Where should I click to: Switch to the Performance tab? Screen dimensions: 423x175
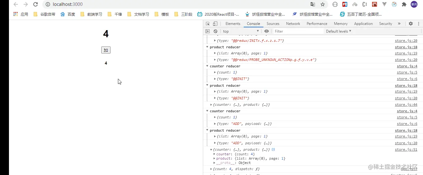(317, 24)
